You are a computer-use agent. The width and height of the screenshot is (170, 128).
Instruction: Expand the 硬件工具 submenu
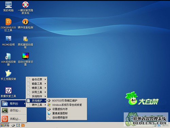pos(37,105)
